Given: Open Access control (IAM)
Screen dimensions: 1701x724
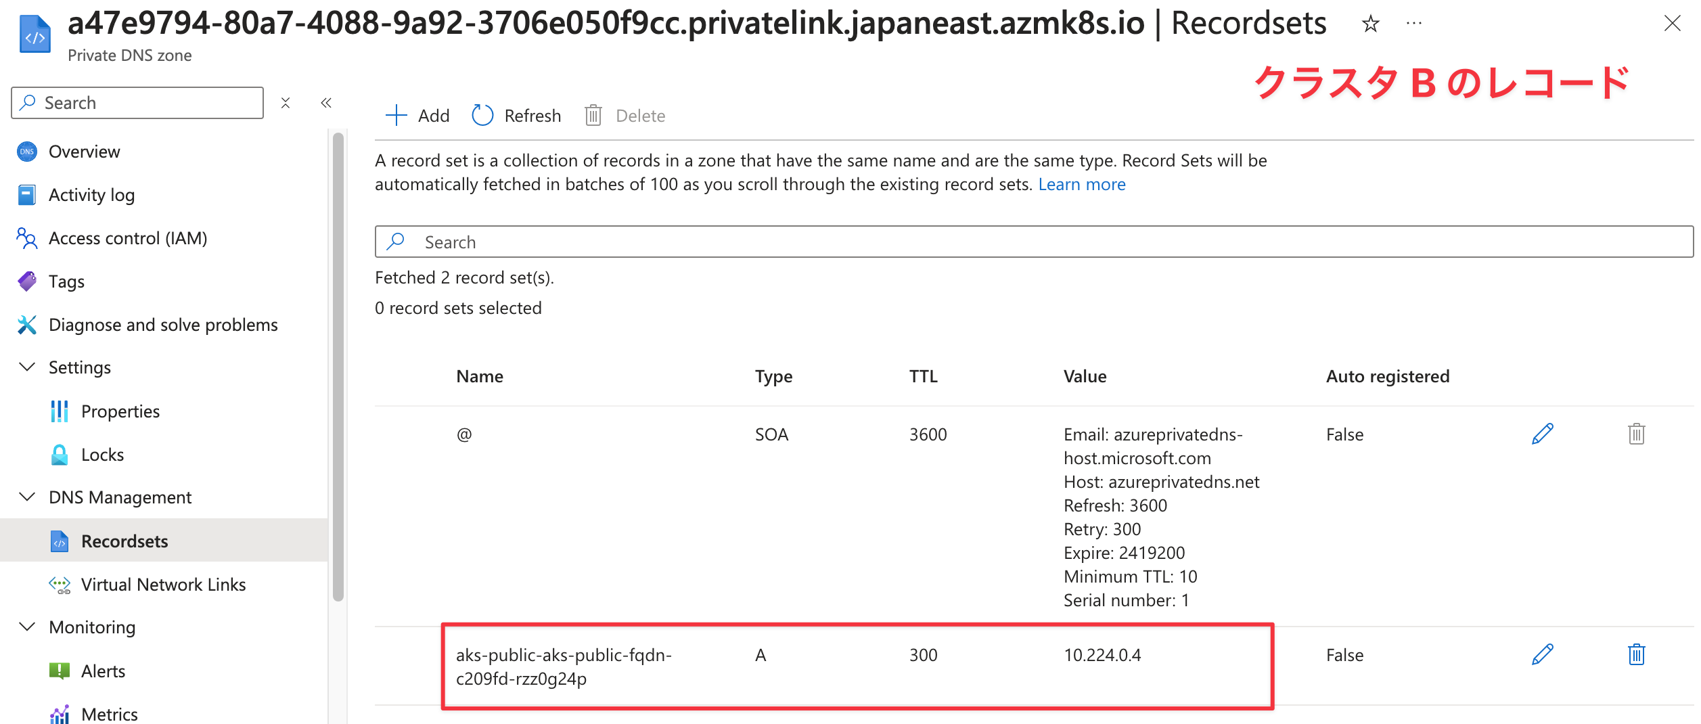Looking at the screenshot, I should coord(128,238).
